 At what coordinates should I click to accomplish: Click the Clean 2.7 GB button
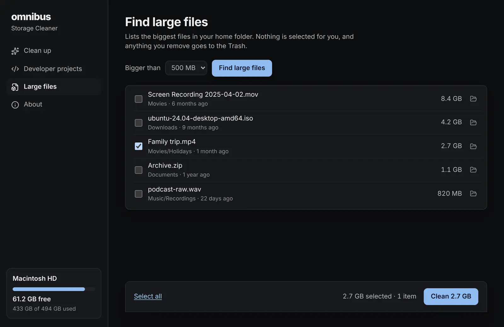[451, 296]
